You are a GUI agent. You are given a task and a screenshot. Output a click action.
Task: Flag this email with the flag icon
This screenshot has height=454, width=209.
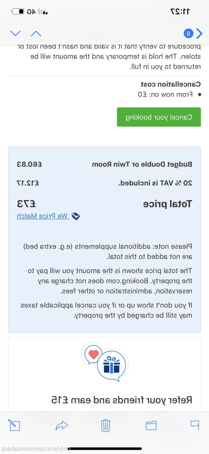pyautogui.click(x=195, y=425)
